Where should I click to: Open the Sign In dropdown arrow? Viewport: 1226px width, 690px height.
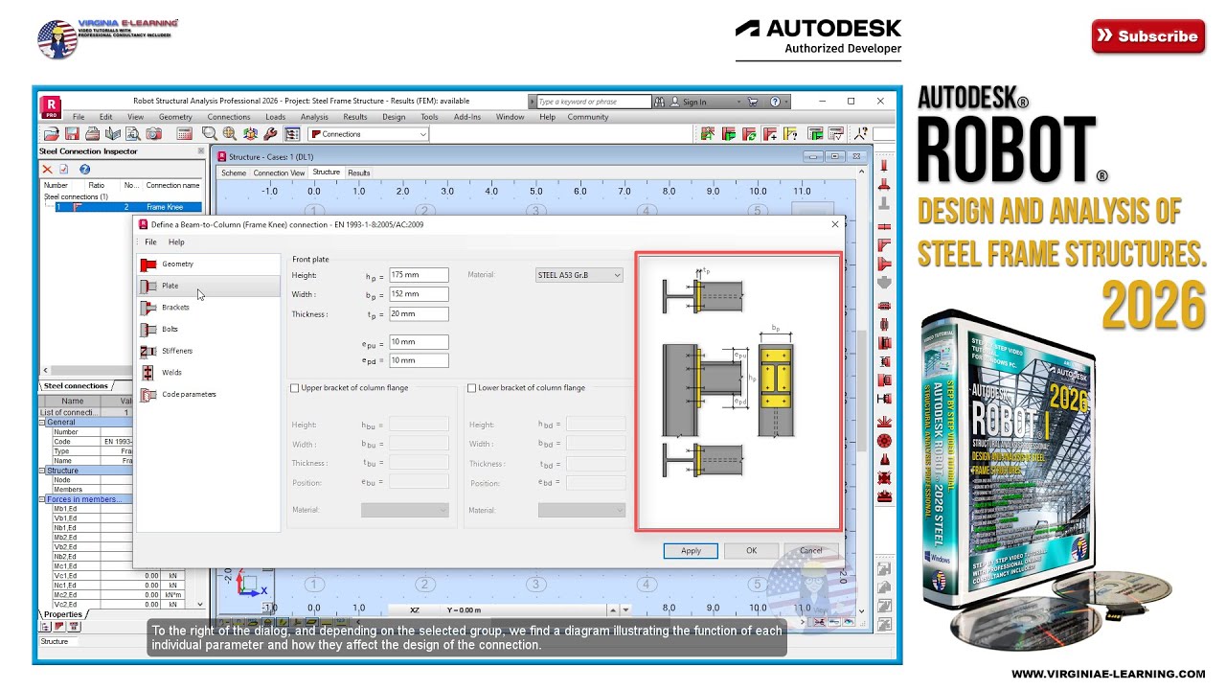tap(738, 102)
